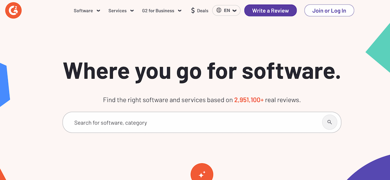Click the magnifying glass search icon
Screen dimensions: 390x180
pyautogui.click(x=330, y=122)
